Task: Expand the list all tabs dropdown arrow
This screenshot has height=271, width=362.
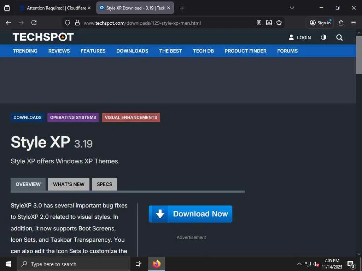Action: click(292, 8)
